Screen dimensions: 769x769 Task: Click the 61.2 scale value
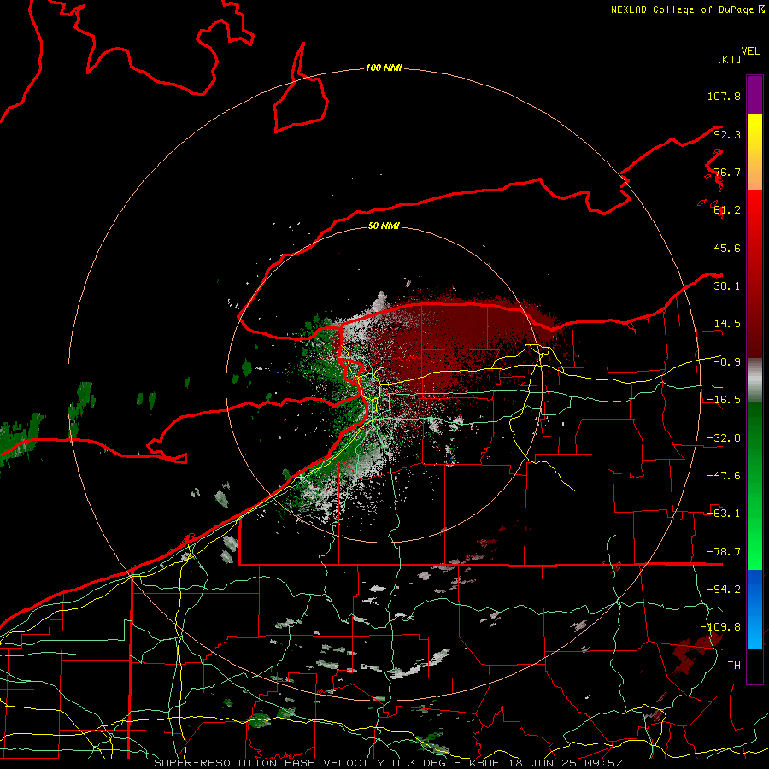(x=727, y=210)
